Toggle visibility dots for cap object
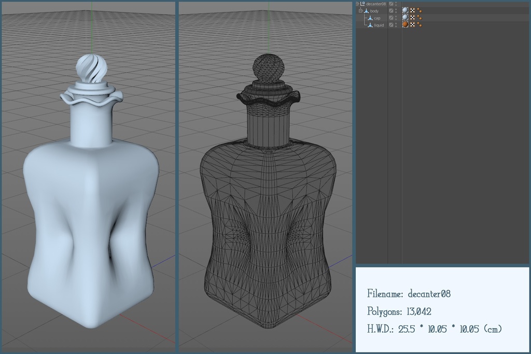The width and height of the screenshot is (531, 354). tap(396, 18)
